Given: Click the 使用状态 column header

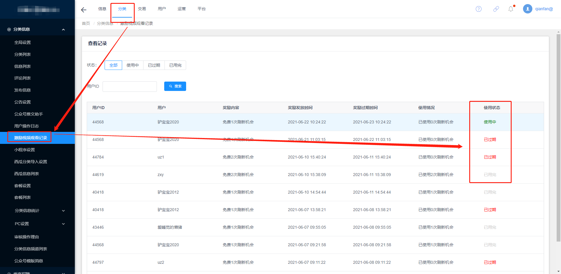Looking at the screenshot, I should (x=492, y=108).
